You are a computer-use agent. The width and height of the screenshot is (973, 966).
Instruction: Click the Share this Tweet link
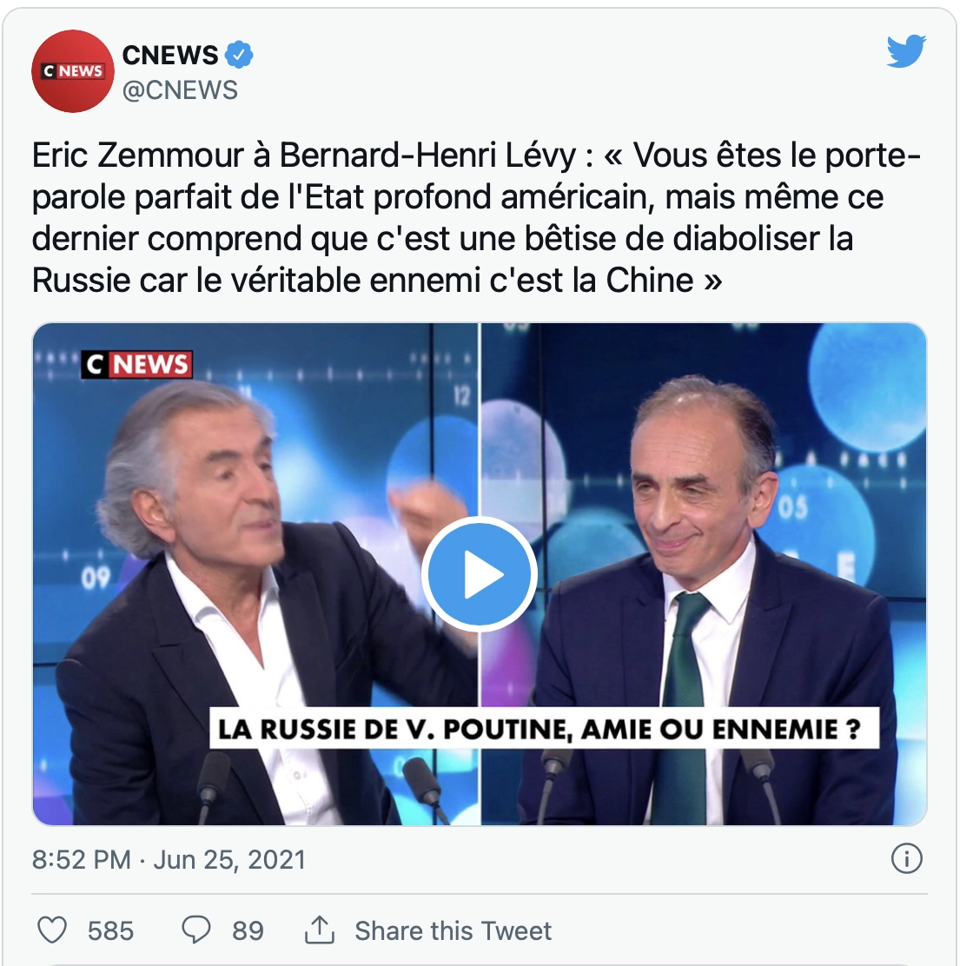tap(453, 930)
